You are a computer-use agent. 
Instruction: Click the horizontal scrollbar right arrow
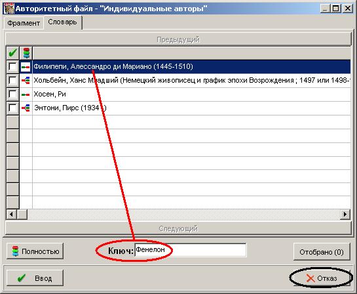coord(345,215)
